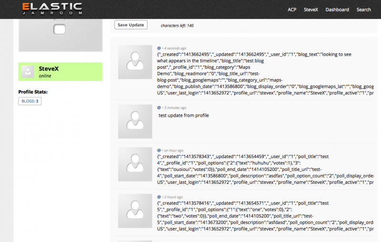The height and width of the screenshot is (242, 381).
Task: Click small SteveX avatar in the green box
Action: click(28, 71)
